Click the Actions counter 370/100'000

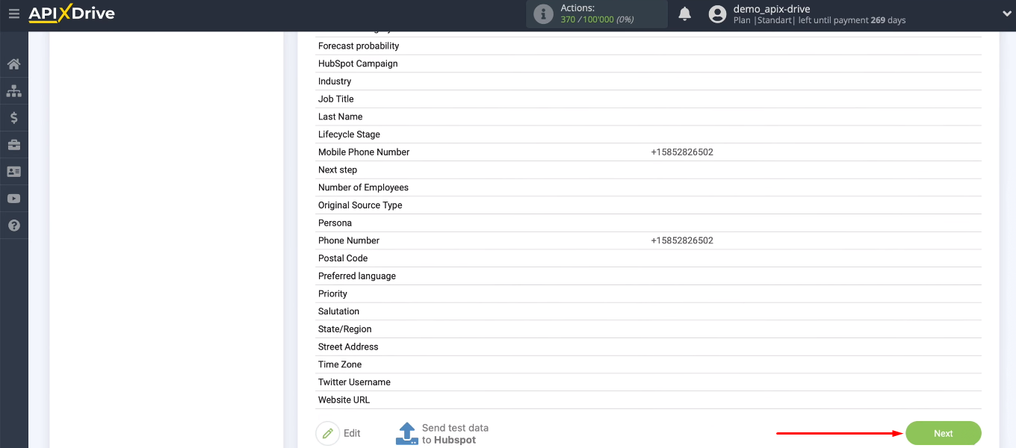click(597, 19)
